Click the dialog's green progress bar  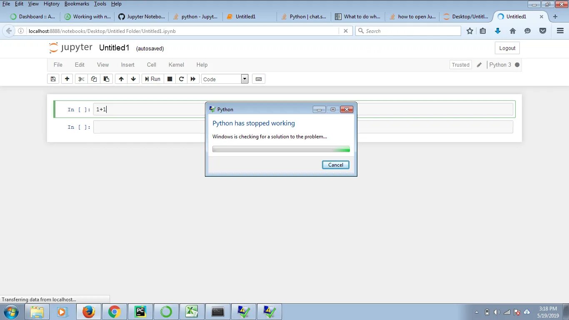(x=281, y=149)
